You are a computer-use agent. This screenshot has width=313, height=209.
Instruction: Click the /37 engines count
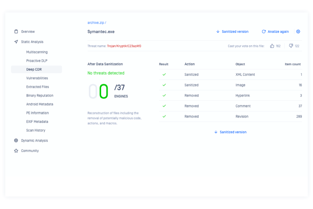point(119,87)
